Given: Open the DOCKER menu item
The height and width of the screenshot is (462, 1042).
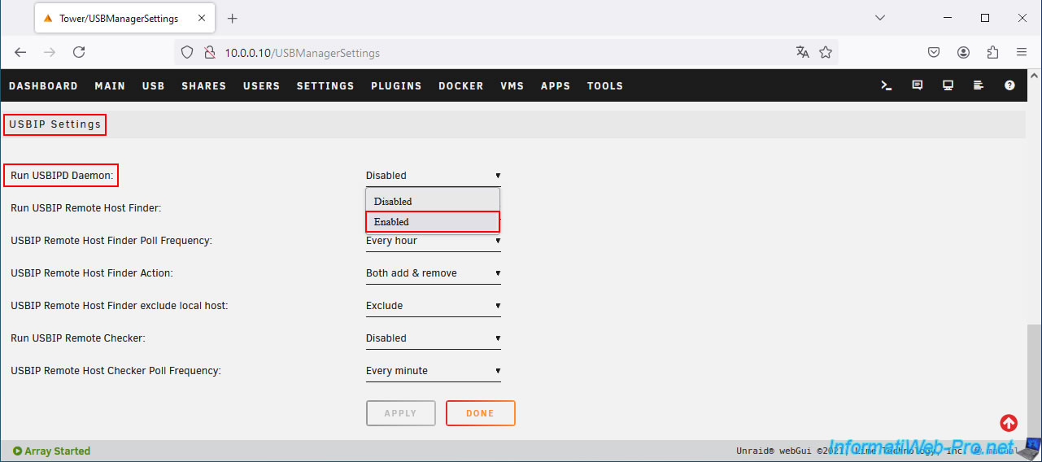Looking at the screenshot, I should [461, 85].
